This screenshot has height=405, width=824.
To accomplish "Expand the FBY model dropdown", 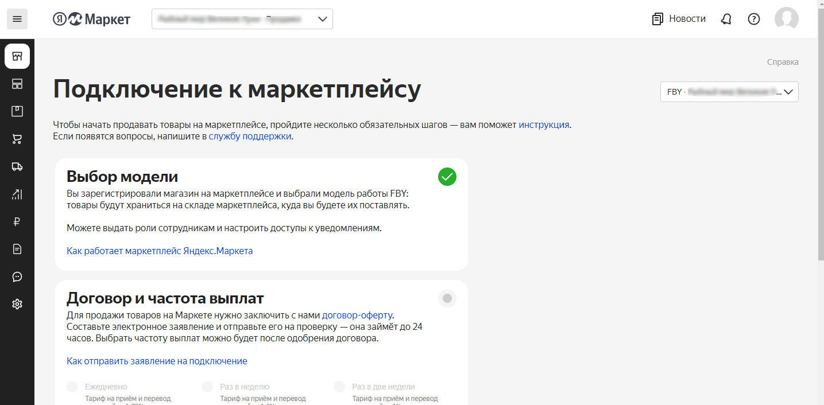I will click(729, 92).
